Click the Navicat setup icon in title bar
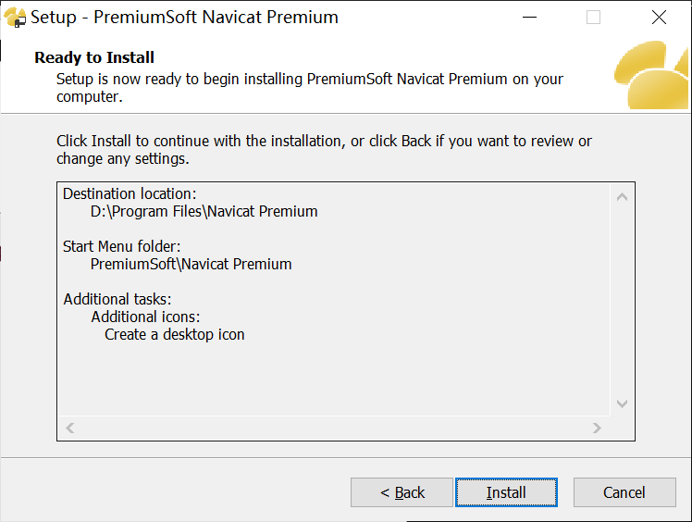 tap(15, 18)
